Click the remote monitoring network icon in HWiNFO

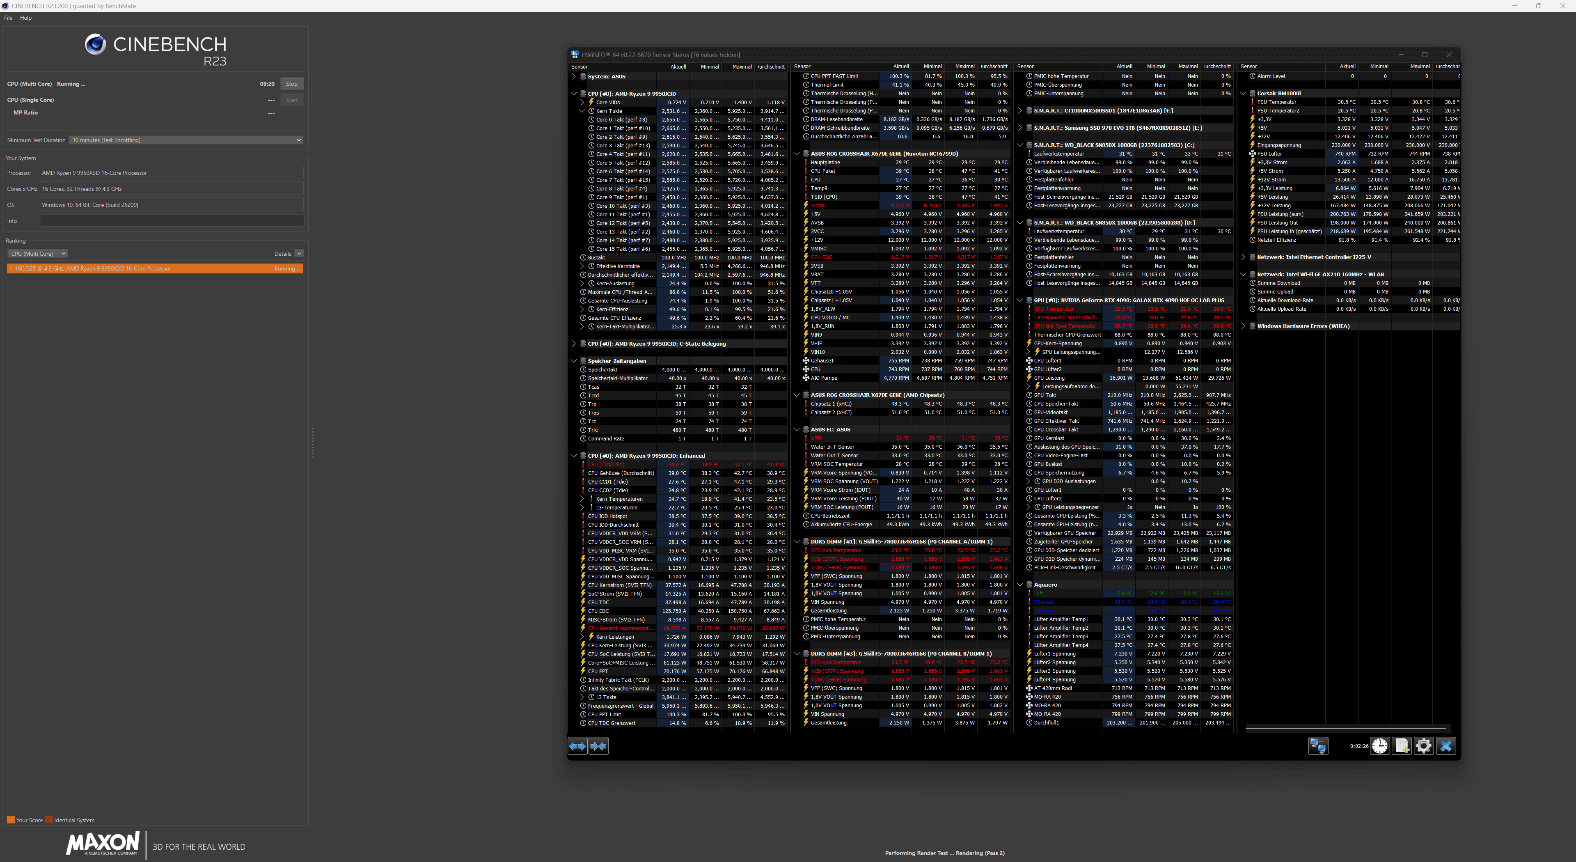1318,746
